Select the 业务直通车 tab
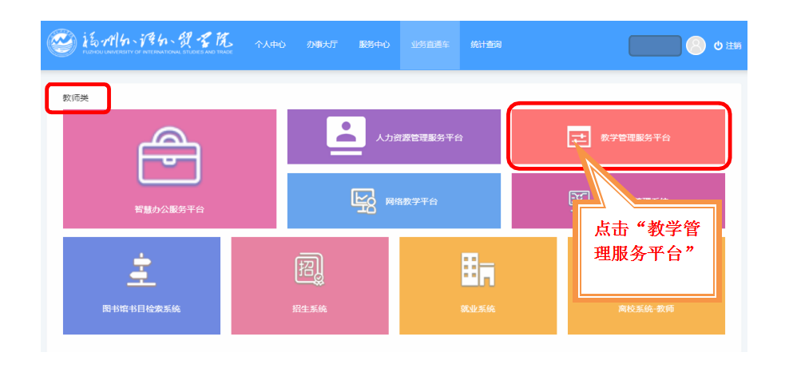 click(430, 45)
